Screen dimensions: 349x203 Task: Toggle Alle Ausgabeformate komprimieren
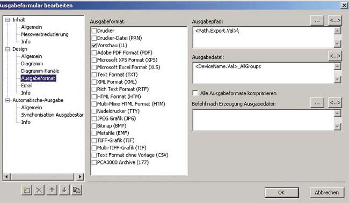(x=195, y=93)
